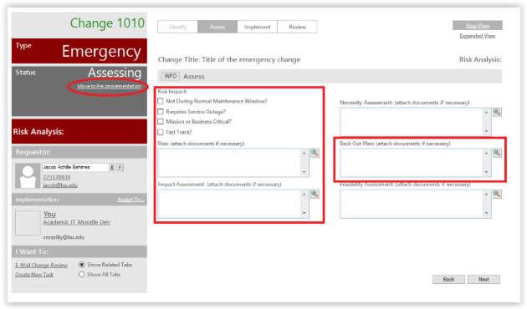Click down arrow of Risk box scrollbar
This screenshot has height=309, width=527.
pyautogui.click(x=304, y=172)
